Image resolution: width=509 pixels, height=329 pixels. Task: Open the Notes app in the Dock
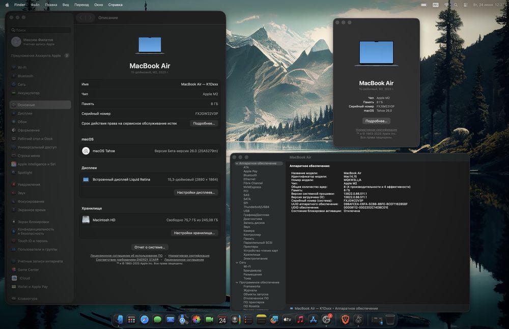(261, 319)
